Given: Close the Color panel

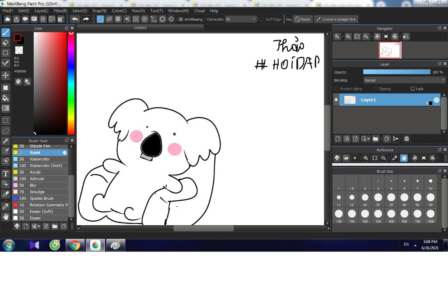Looking at the screenshot, I should (72, 28).
